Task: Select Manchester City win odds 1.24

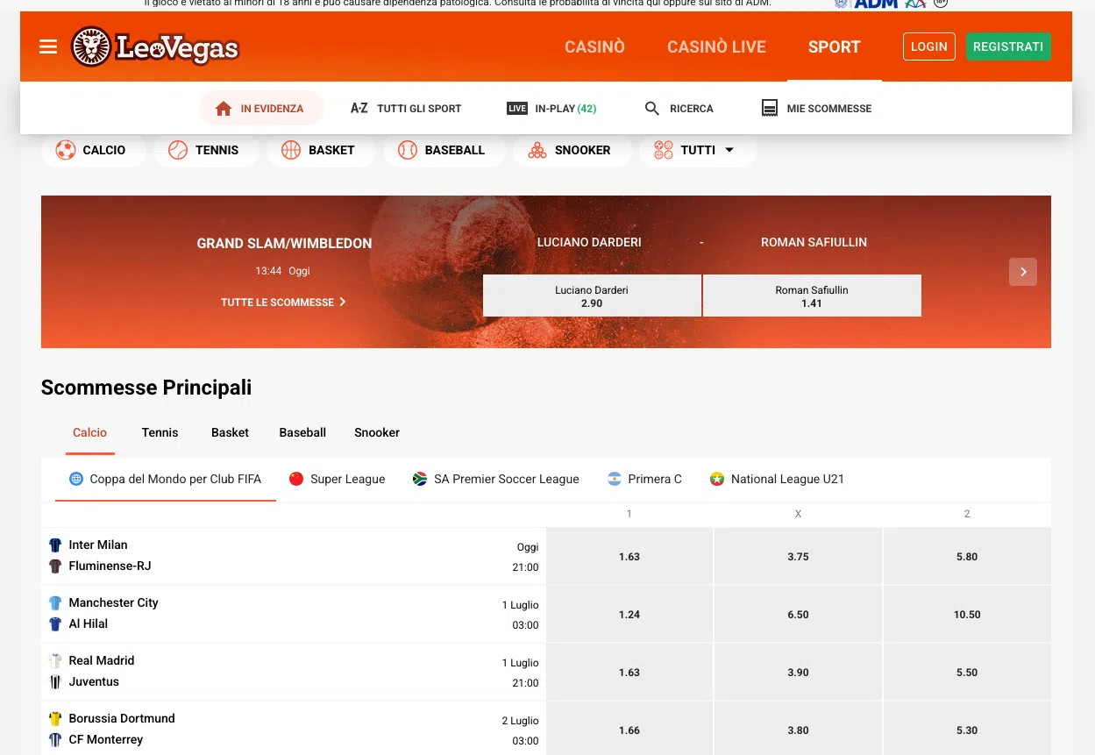Action: [x=629, y=614]
